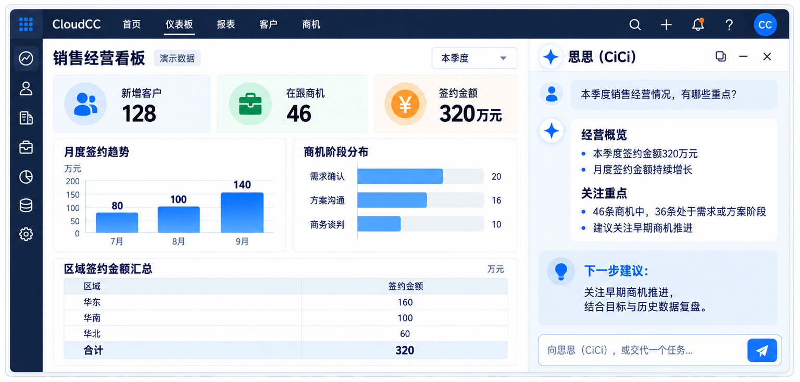Open the database sidebar icon
Image resolution: width=800 pixels, height=382 pixels.
coord(26,205)
